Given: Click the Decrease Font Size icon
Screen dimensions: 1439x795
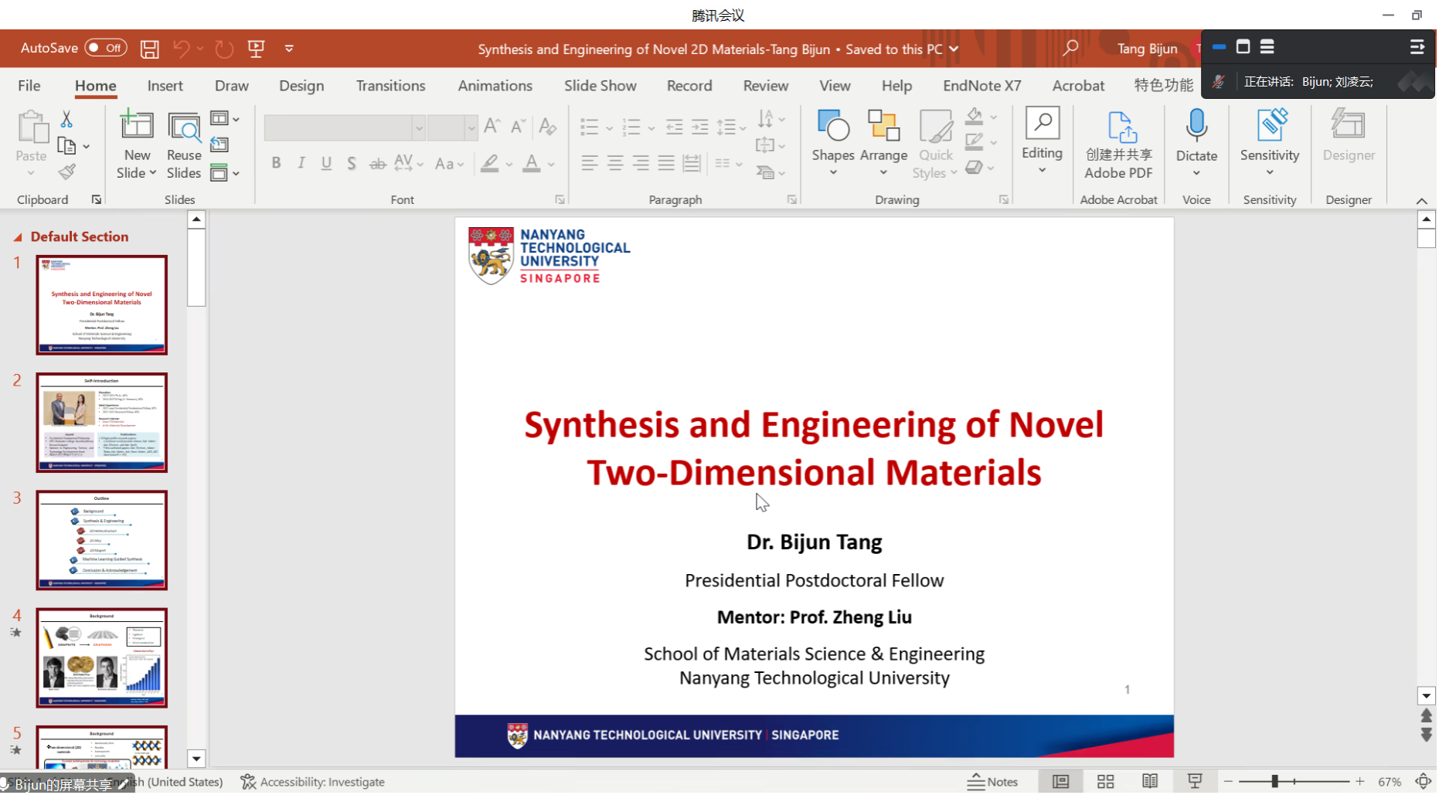Looking at the screenshot, I should click(519, 126).
